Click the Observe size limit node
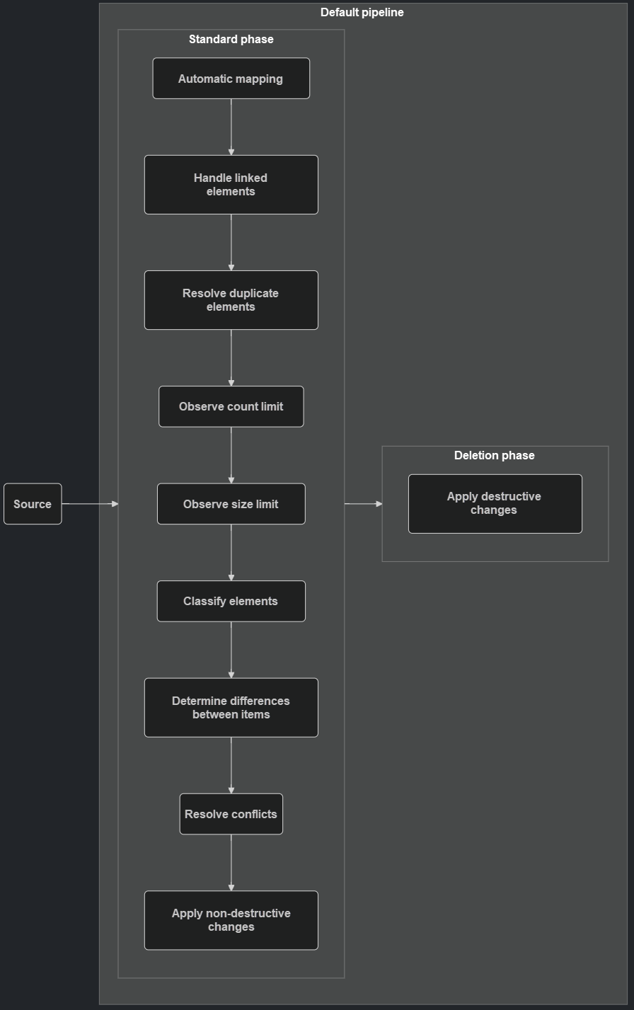The width and height of the screenshot is (634, 1010). click(x=231, y=504)
